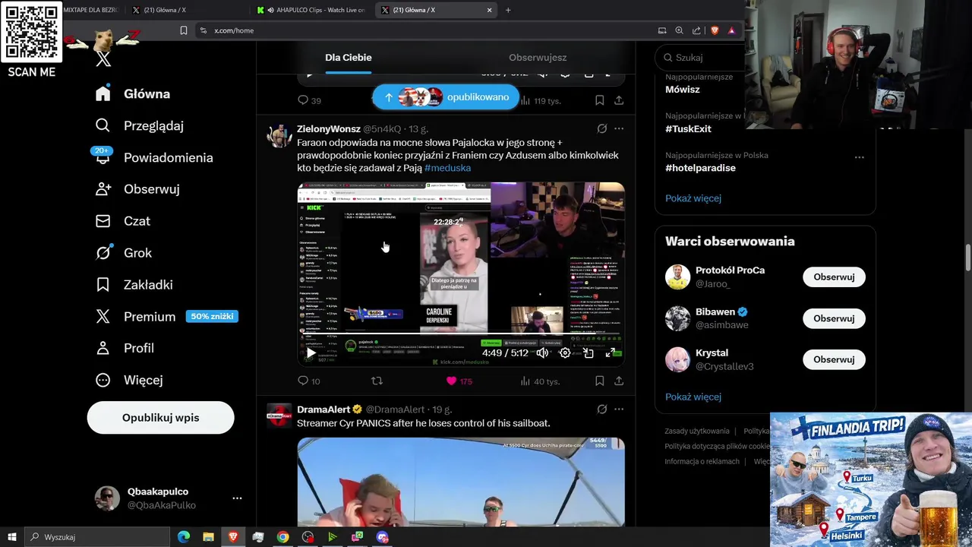Image resolution: width=972 pixels, height=547 pixels.
Task: Click Opublikuj wpis button
Action: [160, 418]
